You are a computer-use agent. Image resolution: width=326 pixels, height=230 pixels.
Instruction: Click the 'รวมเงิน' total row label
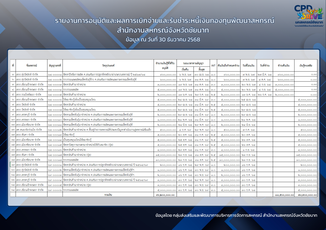click(x=108, y=195)
